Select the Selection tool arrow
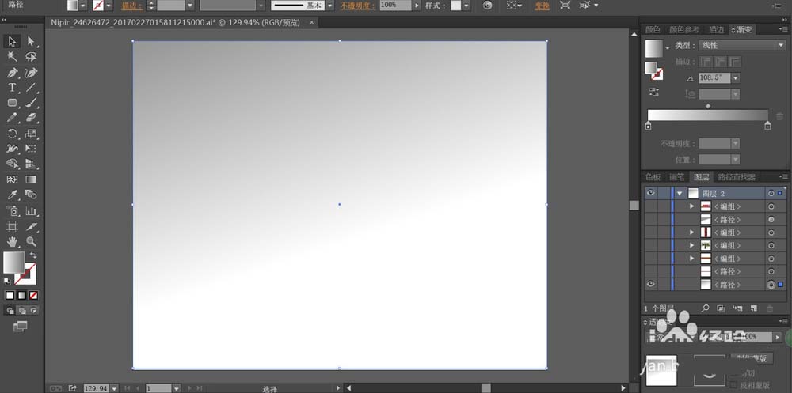Viewport: 792px width, 393px height. (12, 41)
